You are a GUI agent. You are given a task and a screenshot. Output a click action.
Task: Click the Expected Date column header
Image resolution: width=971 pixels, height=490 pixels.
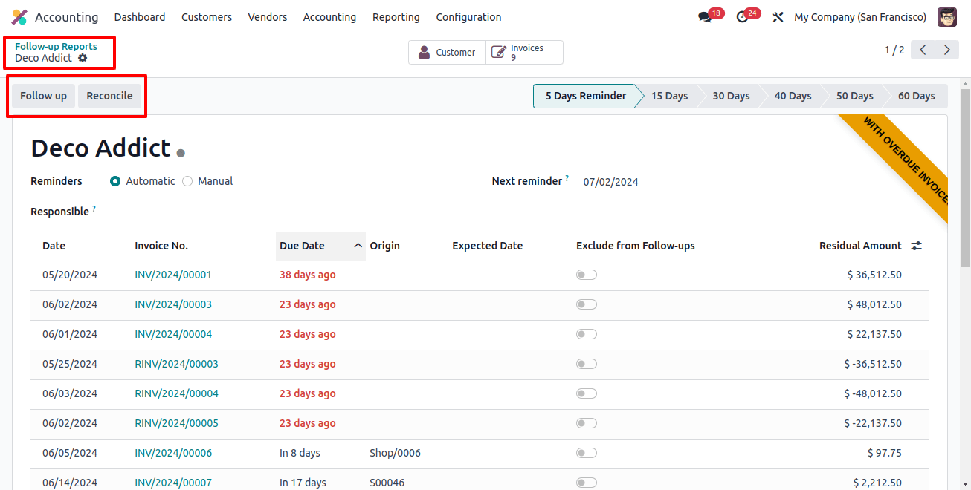487,246
